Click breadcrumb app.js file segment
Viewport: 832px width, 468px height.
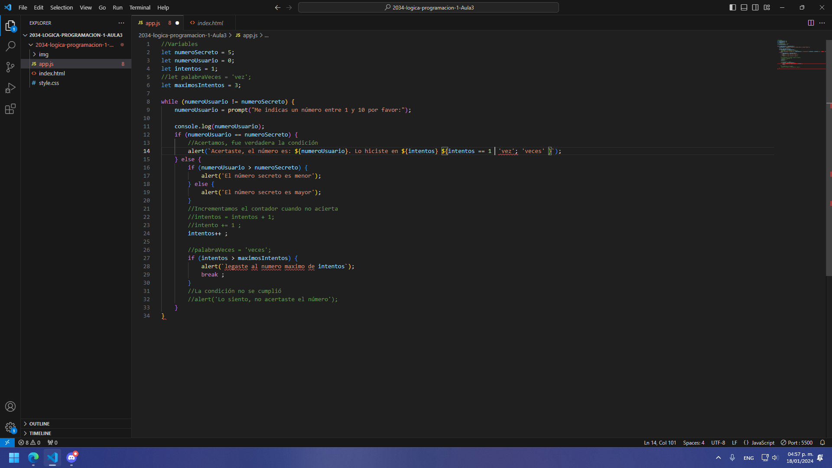click(x=247, y=35)
